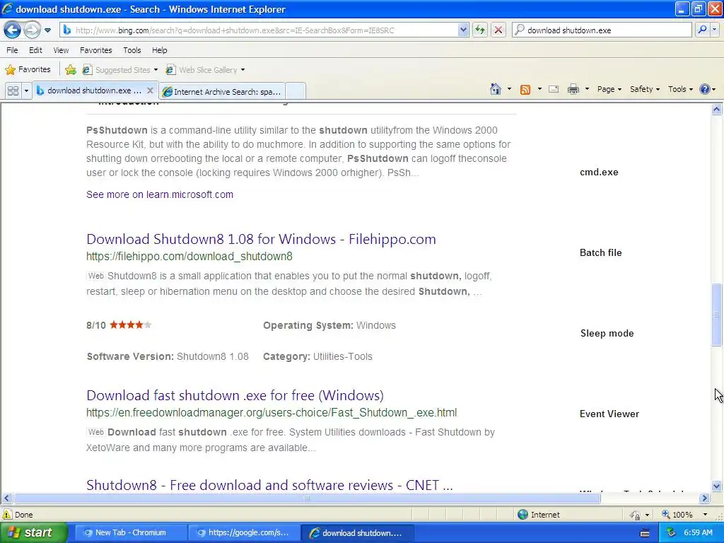
Task: Click the Refresh page icon
Action: [x=480, y=30]
